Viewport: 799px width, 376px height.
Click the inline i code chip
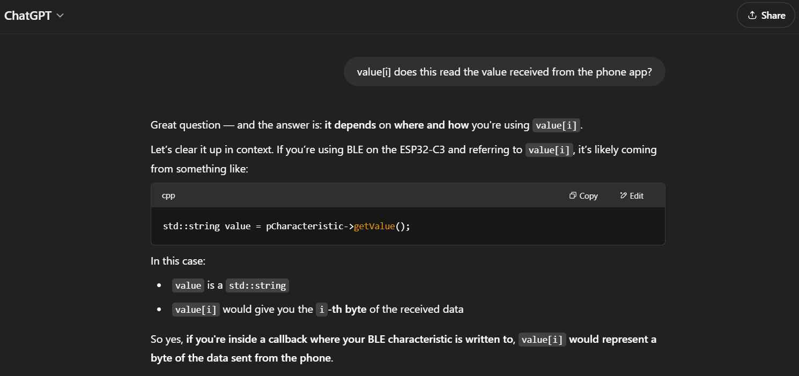click(321, 310)
